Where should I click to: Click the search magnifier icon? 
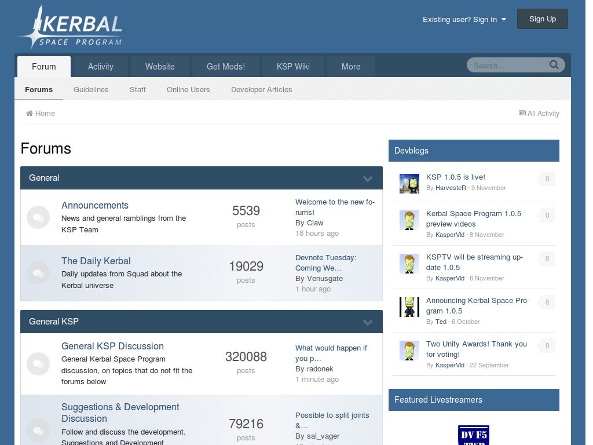pyautogui.click(x=554, y=65)
